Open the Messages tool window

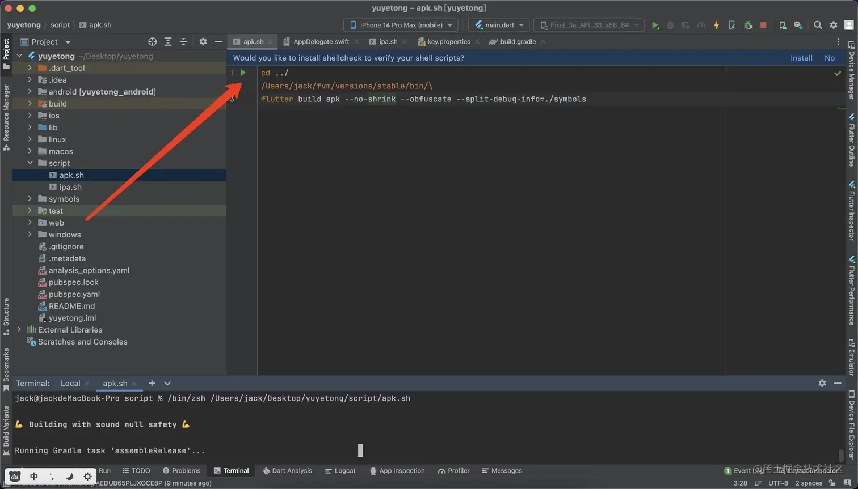(x=502, y=471)
